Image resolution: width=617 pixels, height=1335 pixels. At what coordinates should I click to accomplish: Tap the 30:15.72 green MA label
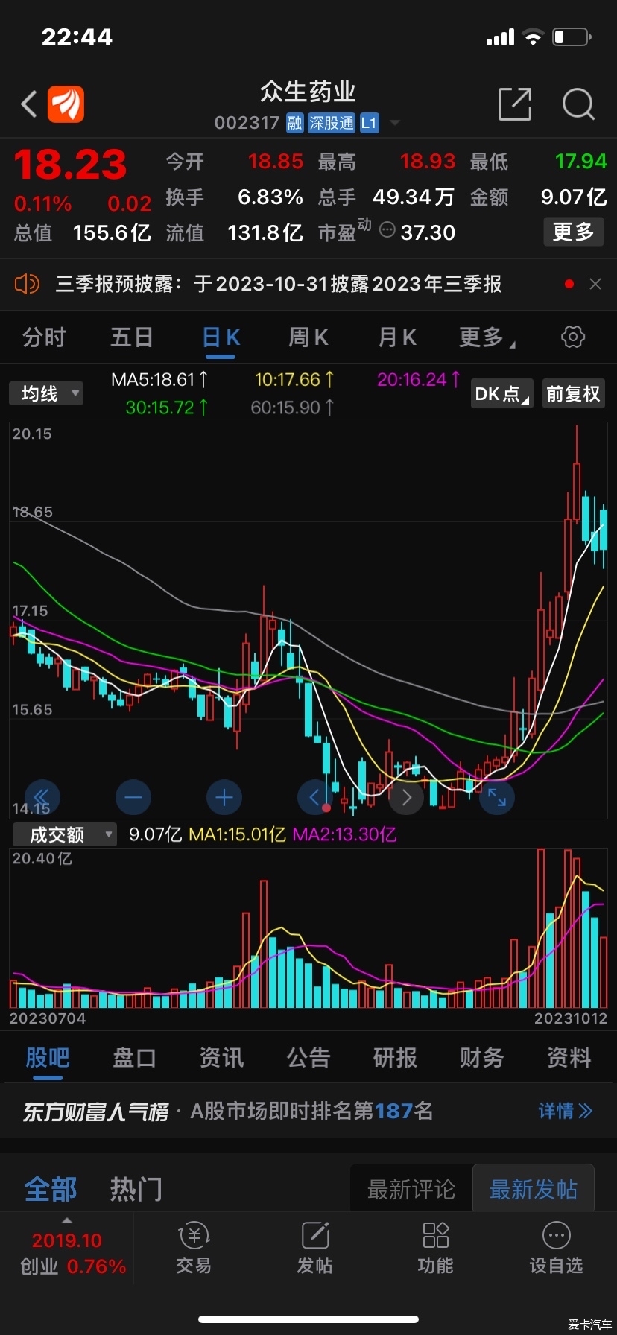point(167,408)
